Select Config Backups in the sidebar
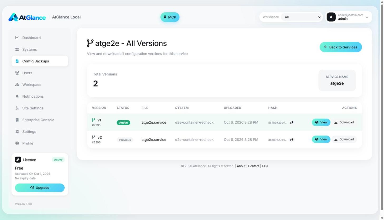Screen dimensions: 384x220 click(40, 61)
